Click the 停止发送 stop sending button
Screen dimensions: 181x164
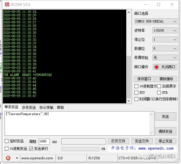pos(166,141)
